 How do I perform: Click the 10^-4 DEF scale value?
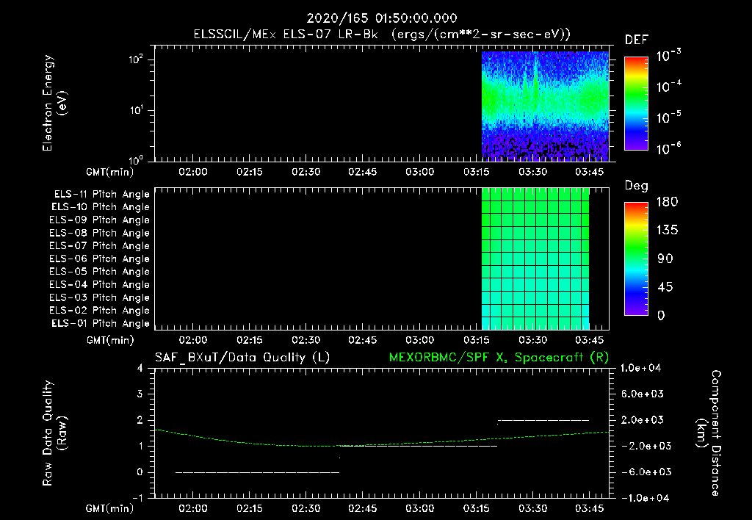point(668,87)
